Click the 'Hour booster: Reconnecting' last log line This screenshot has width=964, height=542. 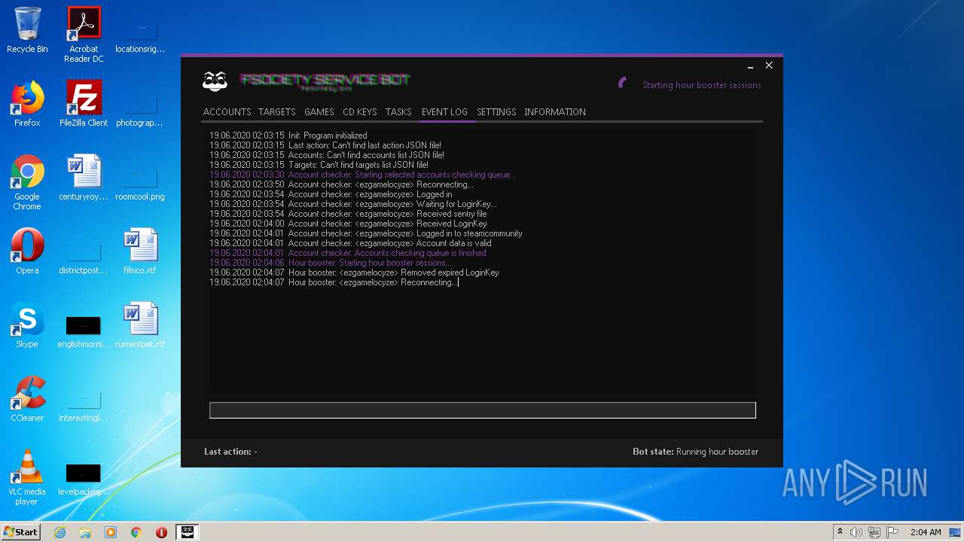[x=334, y=282]
